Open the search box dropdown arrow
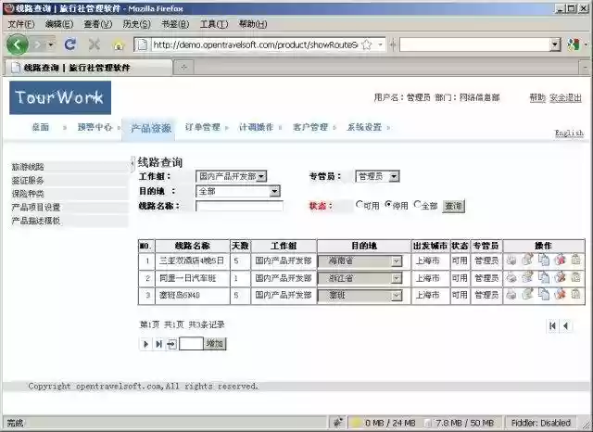This screenshot has height=432, width=593. 554,44
